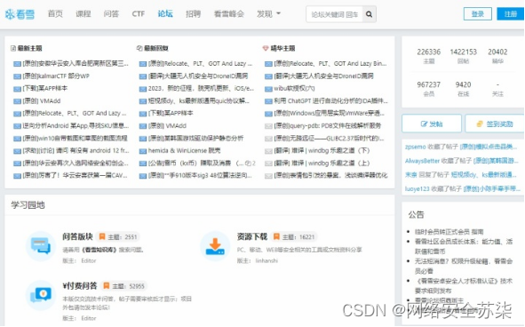
Task: Click the 登录 login button
Action: (x=478, y=14)
